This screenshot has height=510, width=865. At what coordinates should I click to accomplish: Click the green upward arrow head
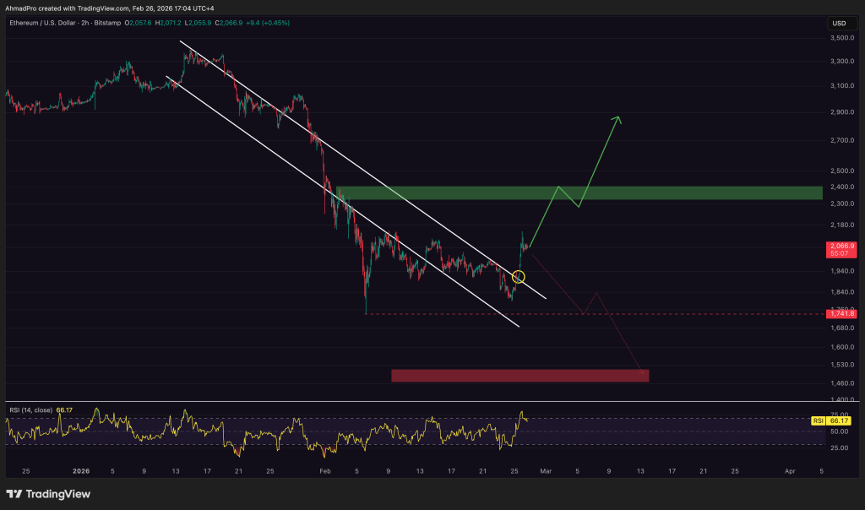pos(617,119)
